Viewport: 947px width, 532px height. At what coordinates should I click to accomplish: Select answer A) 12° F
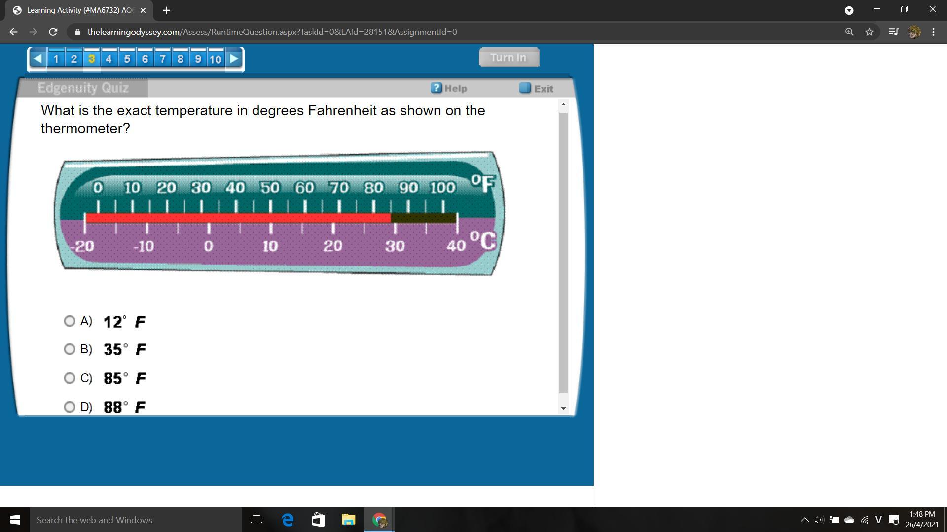pyautogui.click(x=70, y=321)
